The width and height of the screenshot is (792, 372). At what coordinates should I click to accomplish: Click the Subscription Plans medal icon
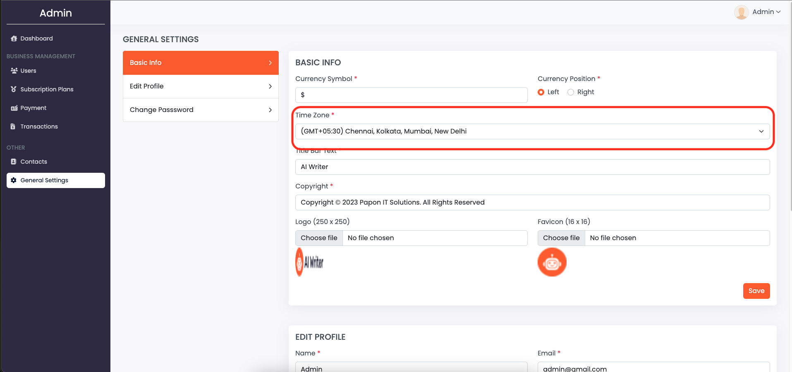click(14, 89)
